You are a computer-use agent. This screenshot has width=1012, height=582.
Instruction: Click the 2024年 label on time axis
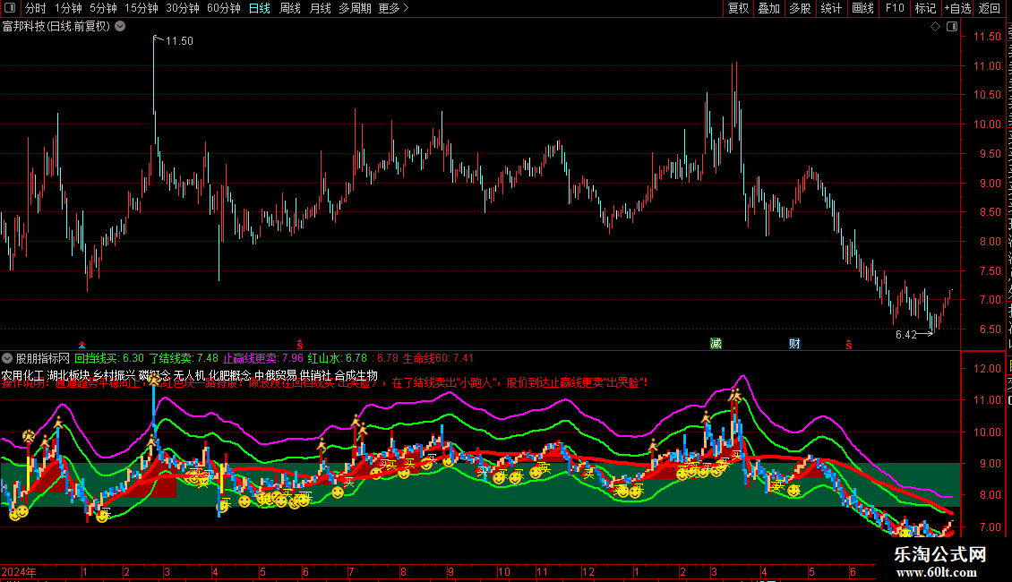(x=19, y=571)
